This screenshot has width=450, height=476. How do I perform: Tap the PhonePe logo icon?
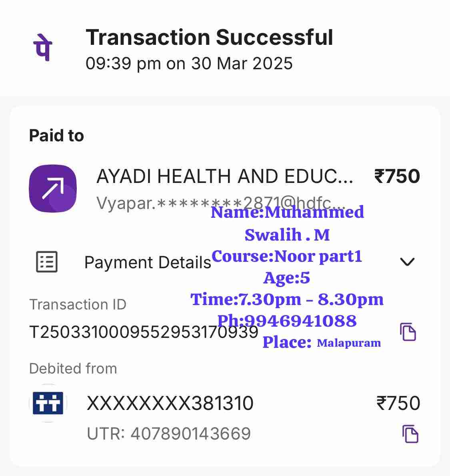42,47
